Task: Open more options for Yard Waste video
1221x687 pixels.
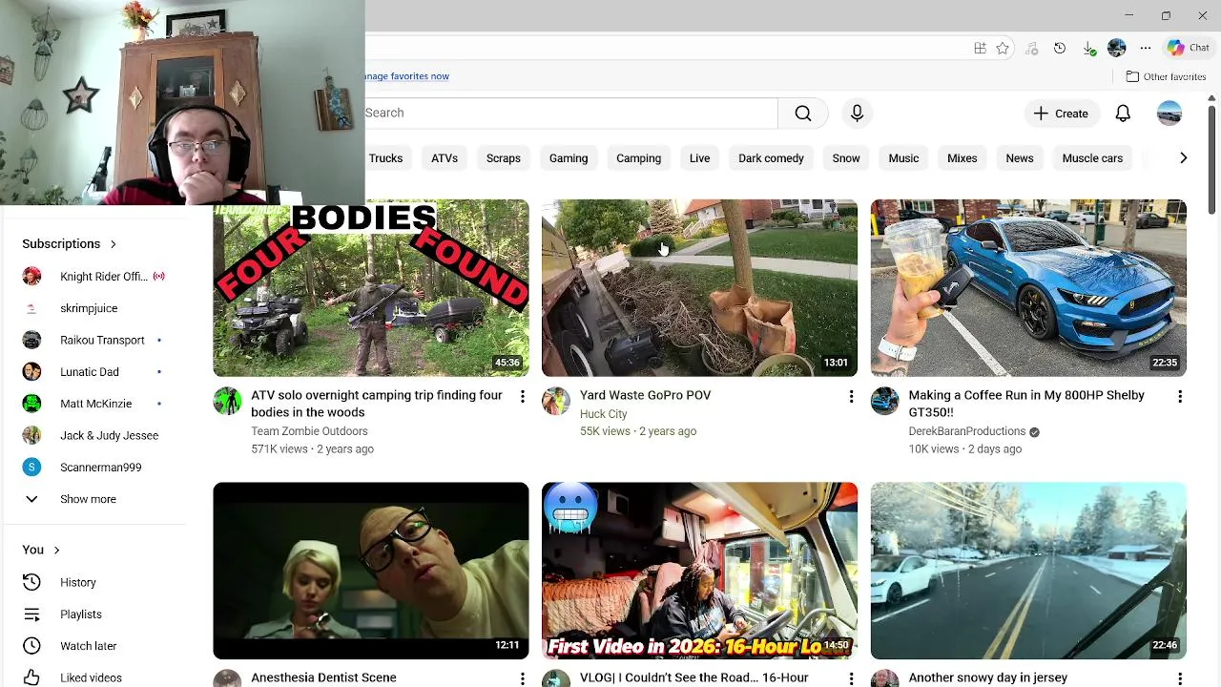Action: (x=851, y=396)
